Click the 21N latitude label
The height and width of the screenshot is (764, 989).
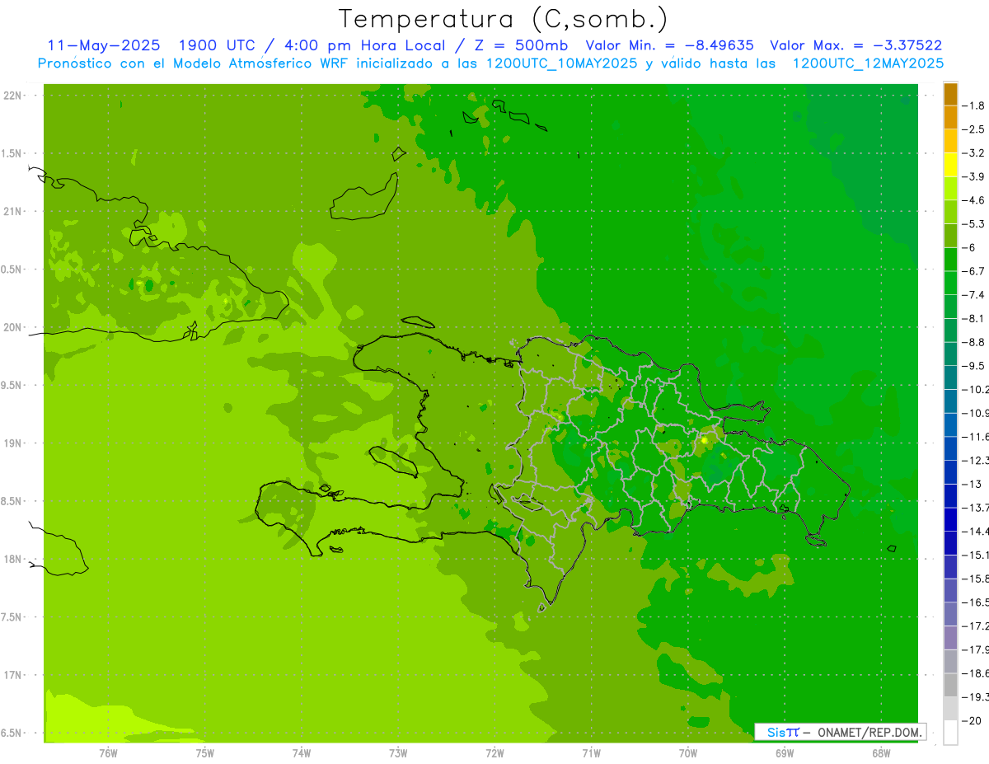12,211
